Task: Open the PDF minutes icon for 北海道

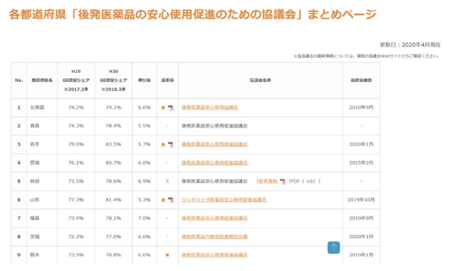Action: 171,108
